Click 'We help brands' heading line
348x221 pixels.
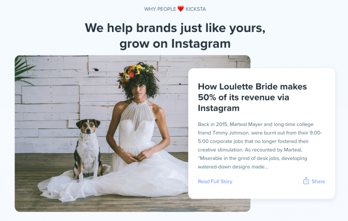[175, 28]
